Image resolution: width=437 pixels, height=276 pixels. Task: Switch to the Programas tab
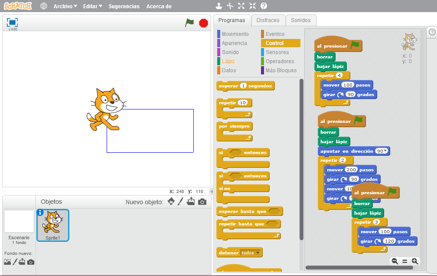point(232,20)
